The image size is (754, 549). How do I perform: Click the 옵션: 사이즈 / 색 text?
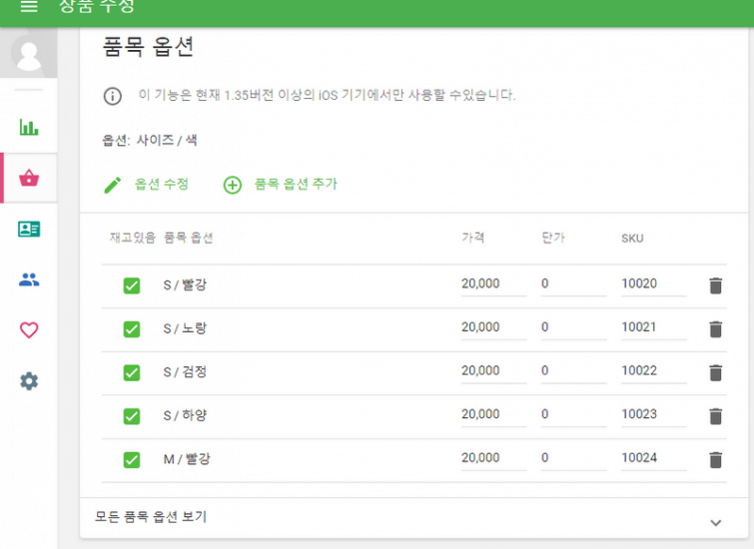click(150, 141)
